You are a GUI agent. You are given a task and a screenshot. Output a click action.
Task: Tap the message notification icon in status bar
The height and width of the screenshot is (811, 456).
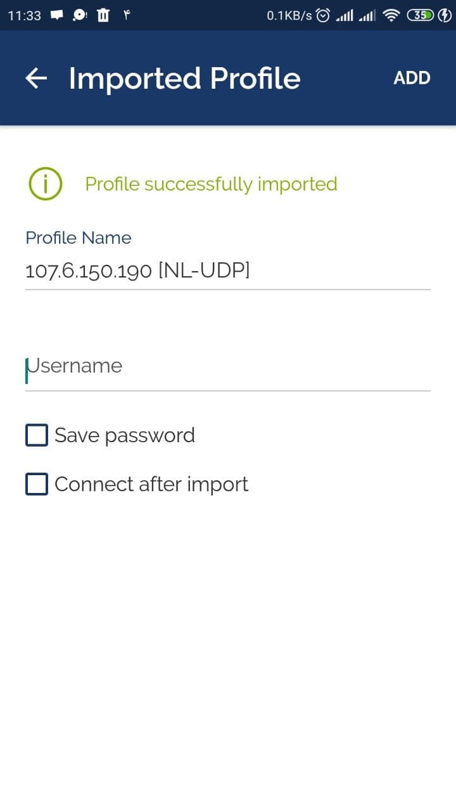[x=58, y=16]
